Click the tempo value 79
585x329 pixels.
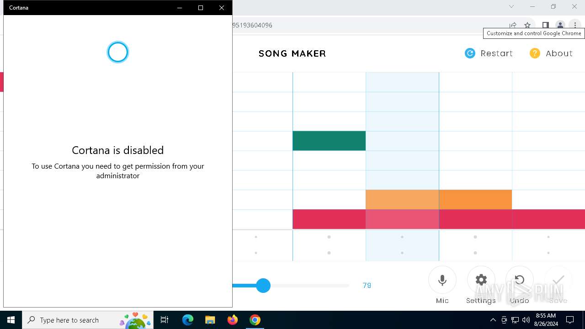(367, 286)
